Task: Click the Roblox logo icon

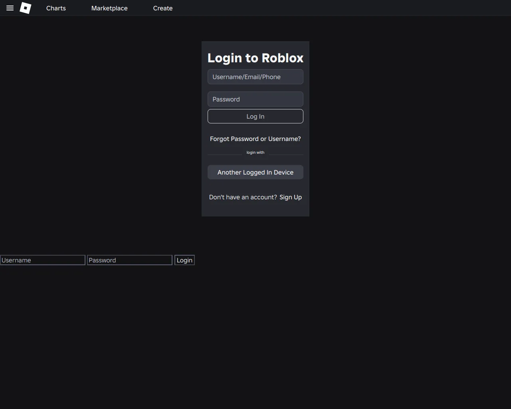Action: (x=26, y=8)
